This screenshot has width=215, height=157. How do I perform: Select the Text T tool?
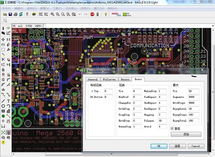(x=9, y=101)
